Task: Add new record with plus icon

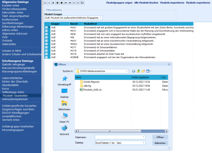Action: 62,3
